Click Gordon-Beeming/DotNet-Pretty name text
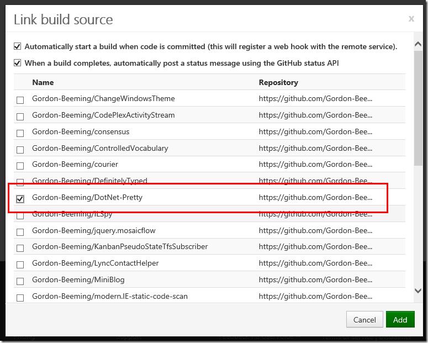 pyautogui.click(x=87, y=197)
